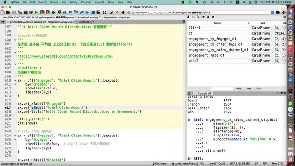Re-run last script icon
295x166 pixels.
[x=59, y=12]
